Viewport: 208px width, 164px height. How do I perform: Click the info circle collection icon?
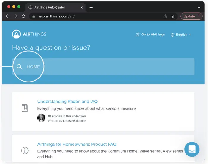pyautogui.click(x=25, y=151)
